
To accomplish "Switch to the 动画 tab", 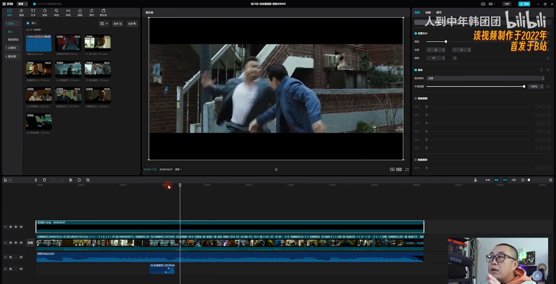I will click(428, 13).
